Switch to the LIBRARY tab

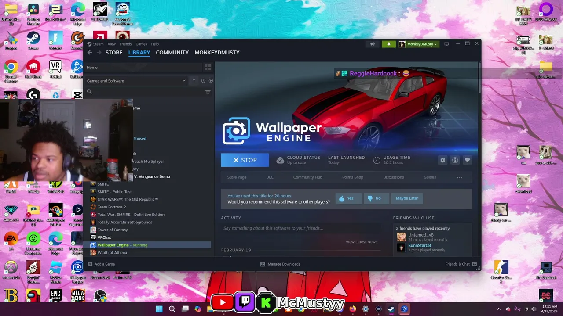[x=139, y=52]
